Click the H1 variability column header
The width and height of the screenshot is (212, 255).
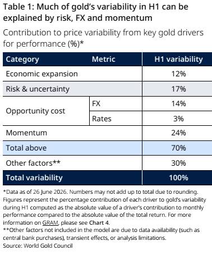point(178,59)
